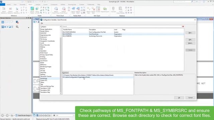Select the Standards Checker category
Screen dimensions: 214x120
tap(46, 76)
